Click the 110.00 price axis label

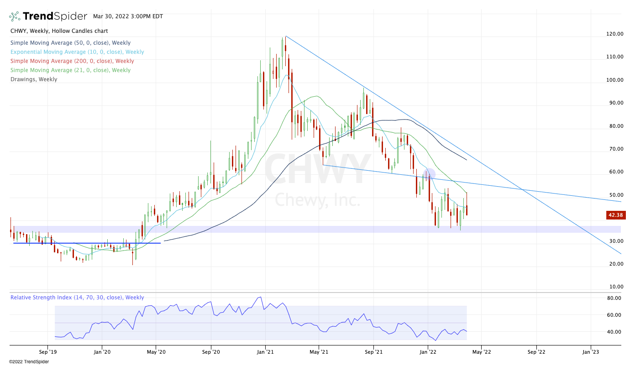click(x=615, y=57)
